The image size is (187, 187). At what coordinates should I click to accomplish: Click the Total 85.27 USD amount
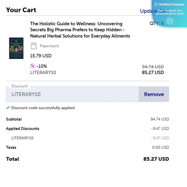click(156, 159)
